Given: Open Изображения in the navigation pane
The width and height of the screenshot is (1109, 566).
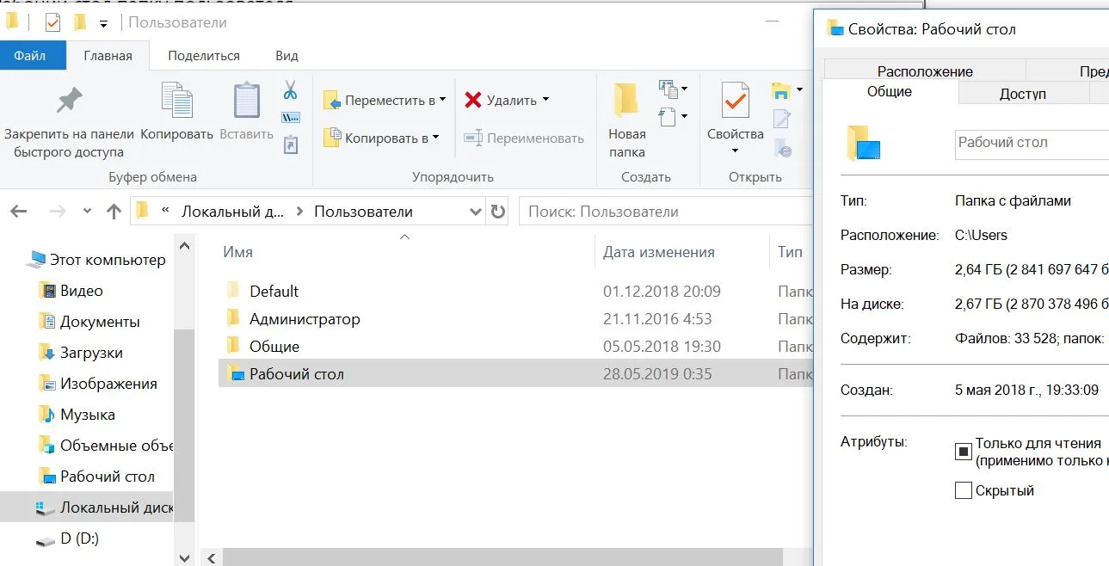Looking at the screenshot, I should [98, 384].
